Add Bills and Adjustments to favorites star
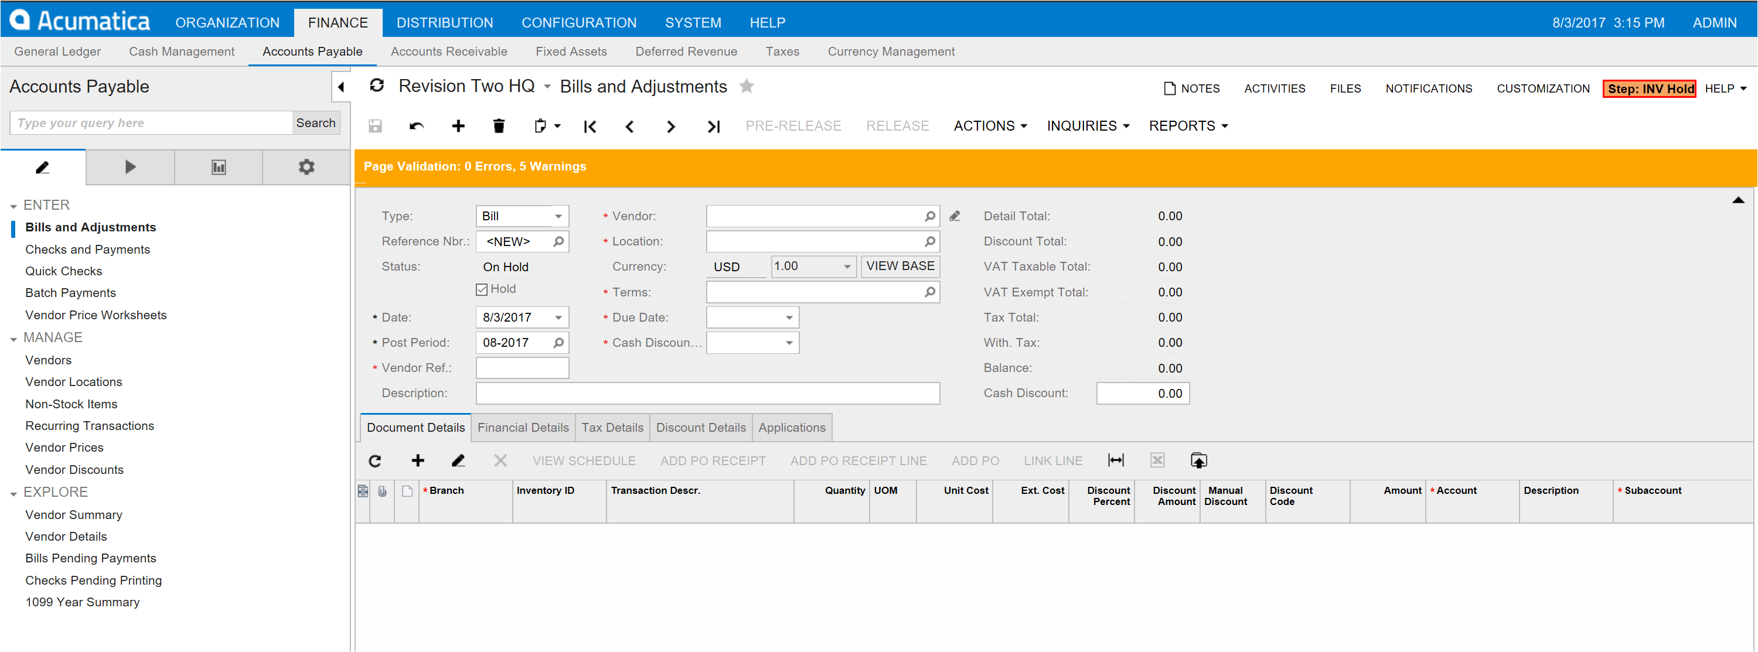 click(747, 86)
